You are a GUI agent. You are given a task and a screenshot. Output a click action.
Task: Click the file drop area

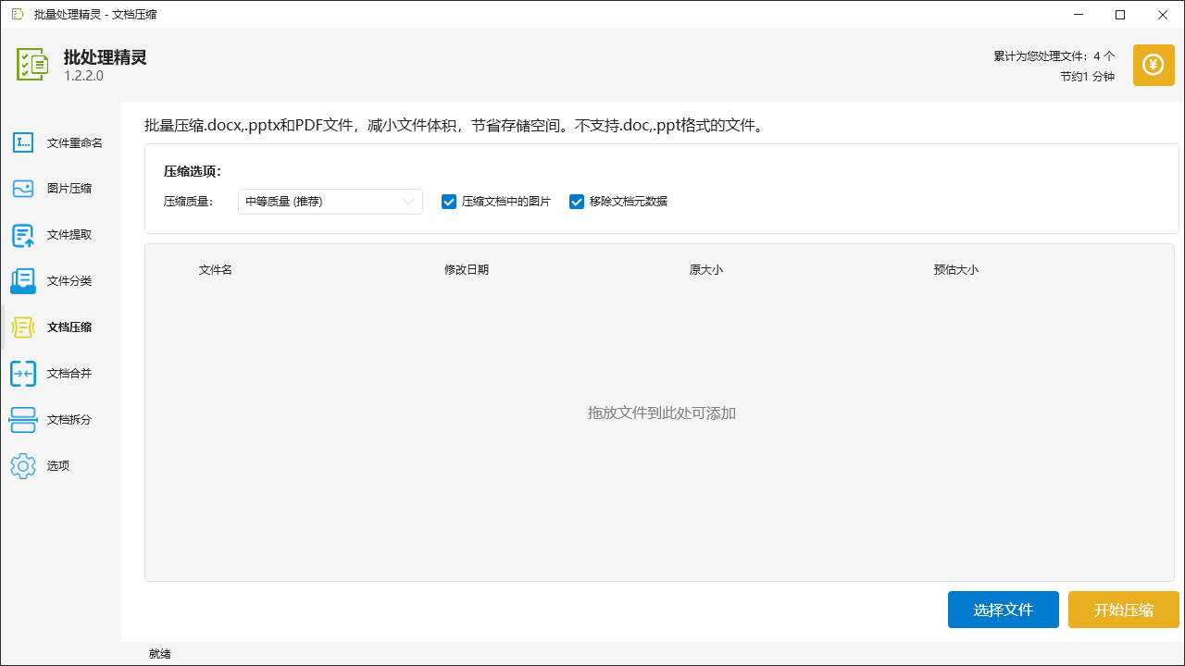661,413
